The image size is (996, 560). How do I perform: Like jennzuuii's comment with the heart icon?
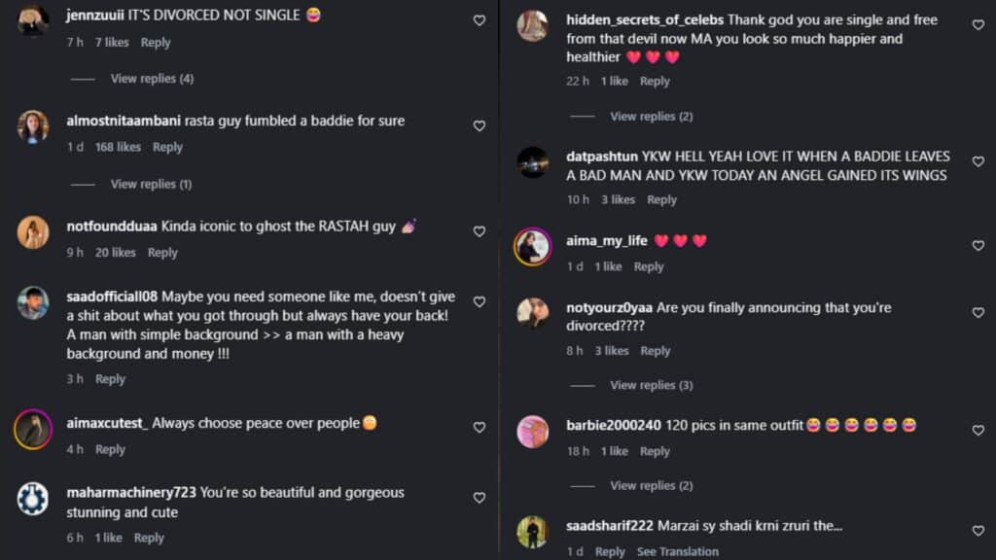480,21
